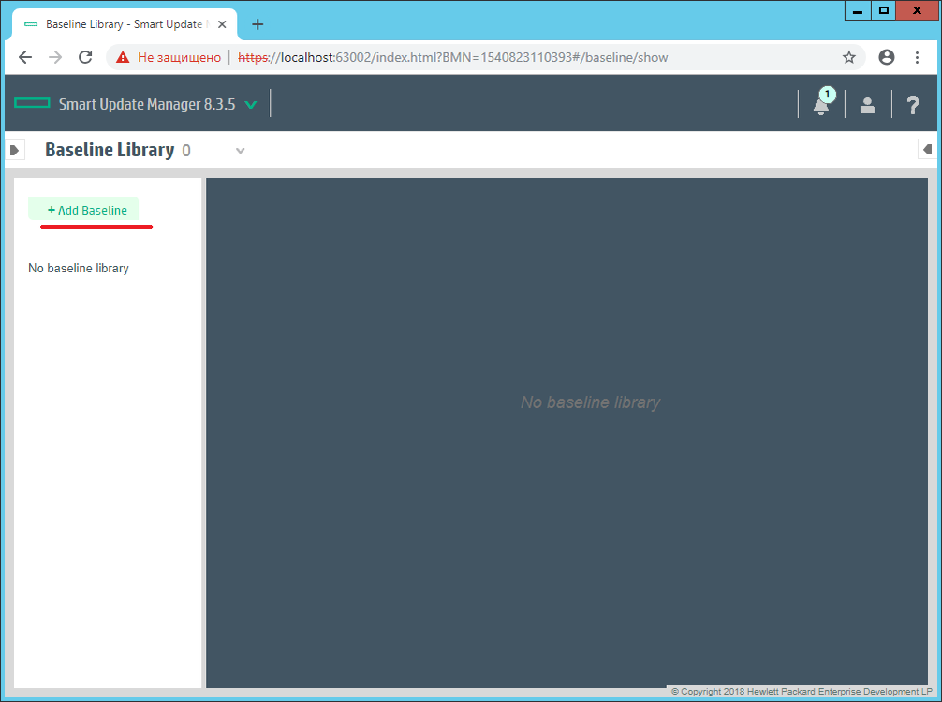Open a new browser tab
This screenshot has width=942, height=702.
coord(258,23)
